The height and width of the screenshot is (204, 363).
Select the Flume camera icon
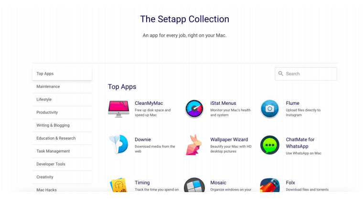(270, 109)
